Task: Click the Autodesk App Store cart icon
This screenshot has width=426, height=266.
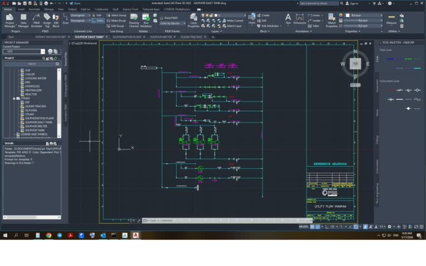Action: [374, 3]
